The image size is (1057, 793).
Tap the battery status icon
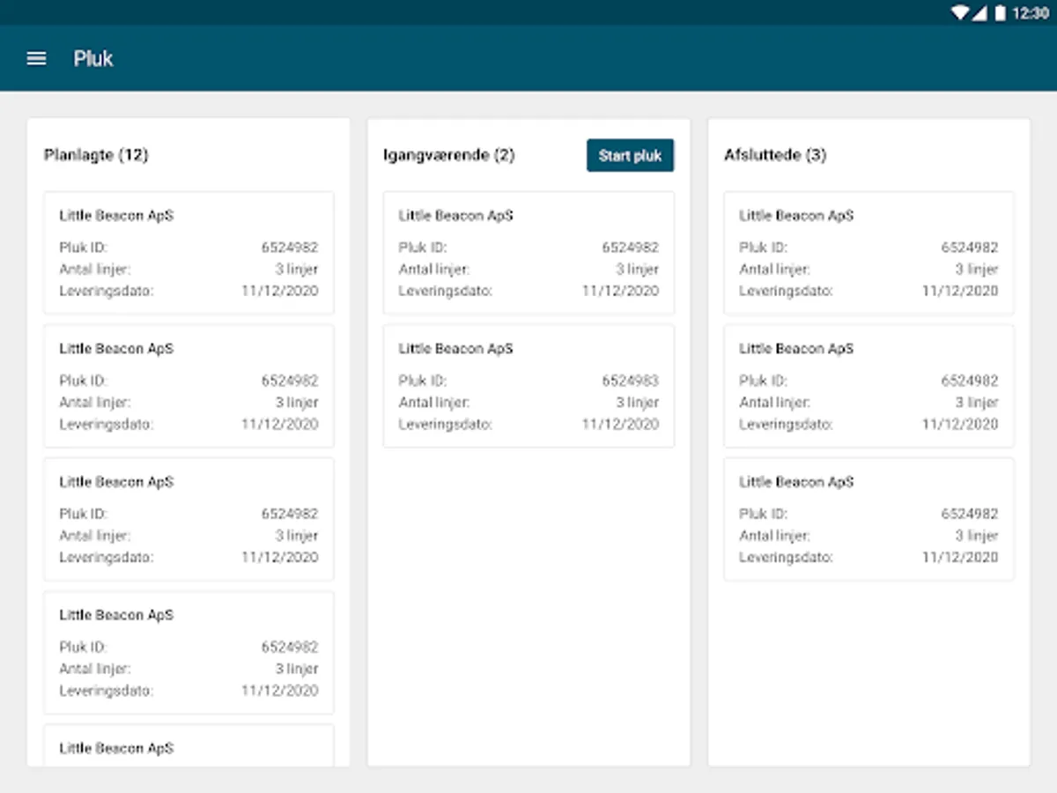click(1000, 13)
